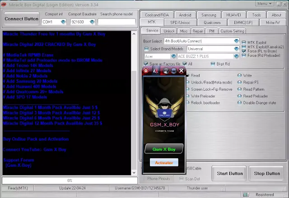Open the Misc sub-tab
Image resolution: width=289 pixels, height=198 pixels.
pos(184,31)
